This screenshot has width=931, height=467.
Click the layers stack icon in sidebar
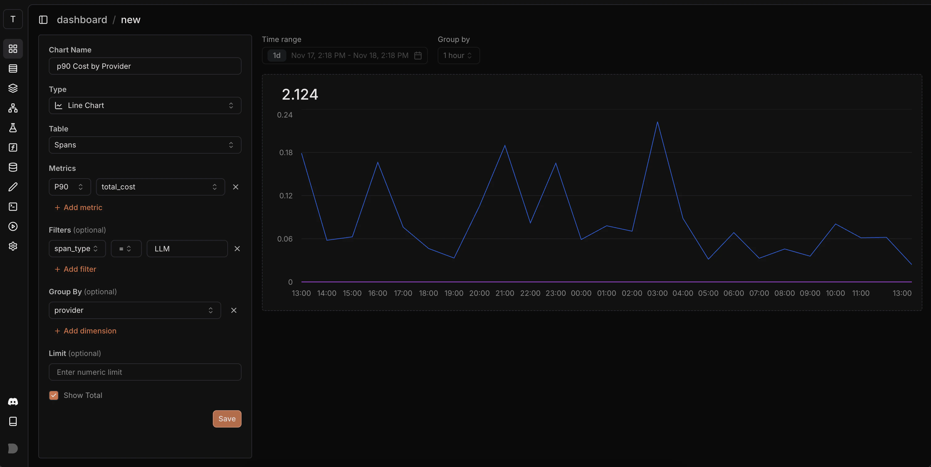[x=13, y=88]
